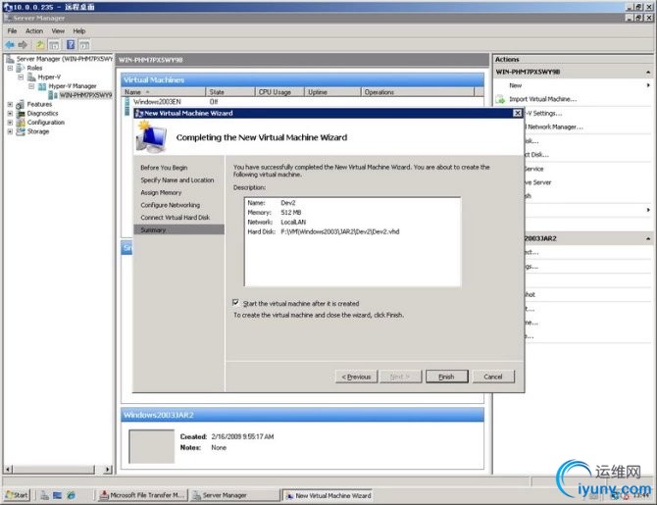The width and height of the screenshot is (657, 505).
Task: Click the Roles node icon
Action: point(21,68)
